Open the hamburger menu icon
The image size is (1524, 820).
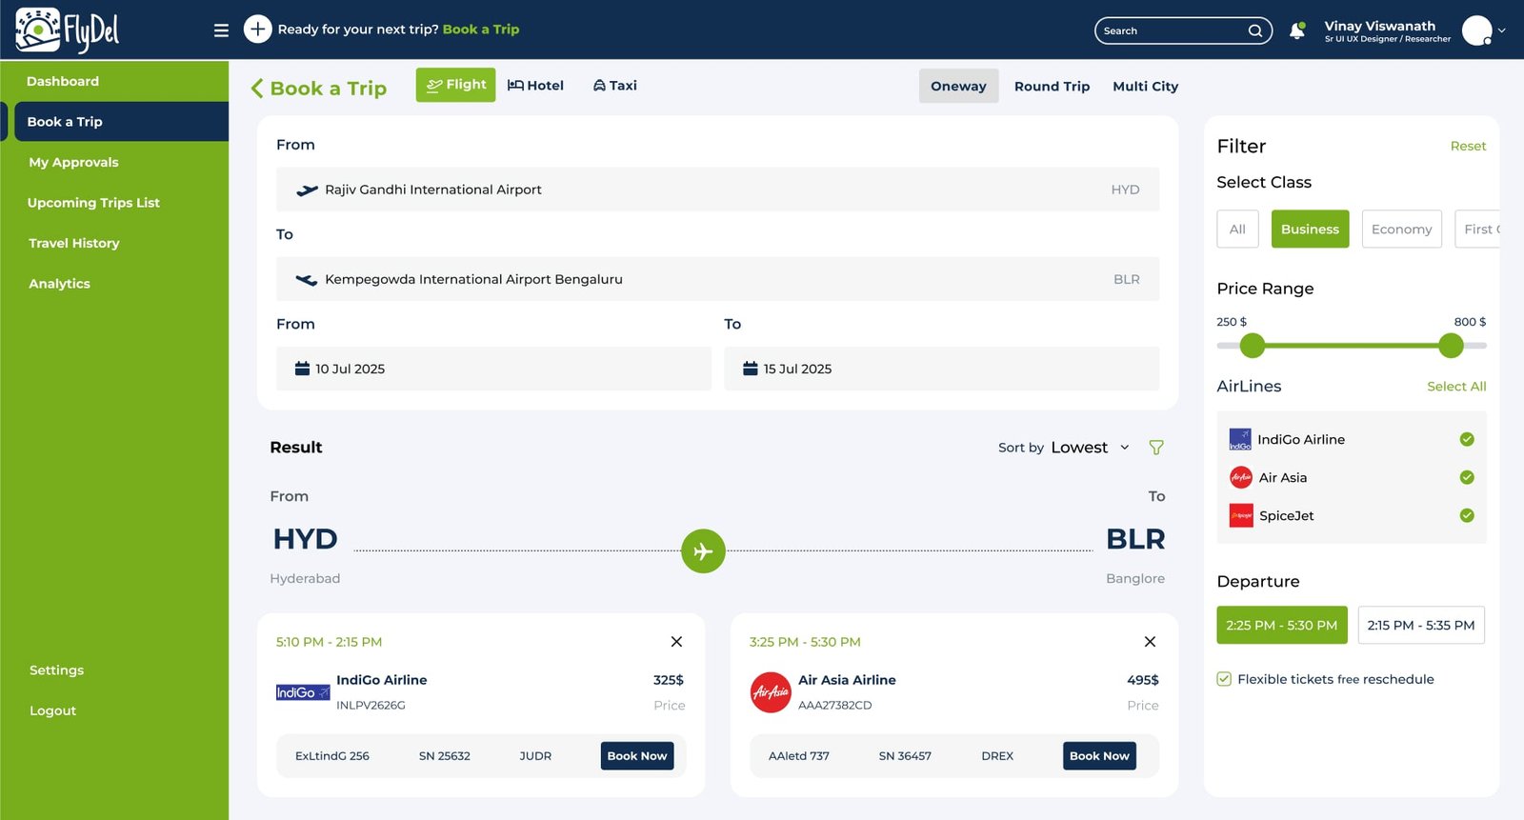coord(221,30)
